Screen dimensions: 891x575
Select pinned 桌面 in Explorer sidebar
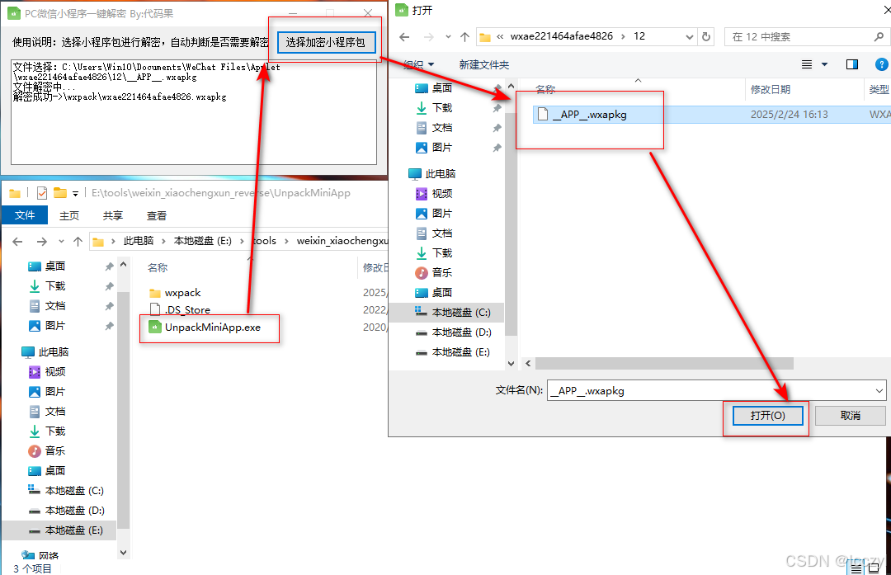[55, 266]
